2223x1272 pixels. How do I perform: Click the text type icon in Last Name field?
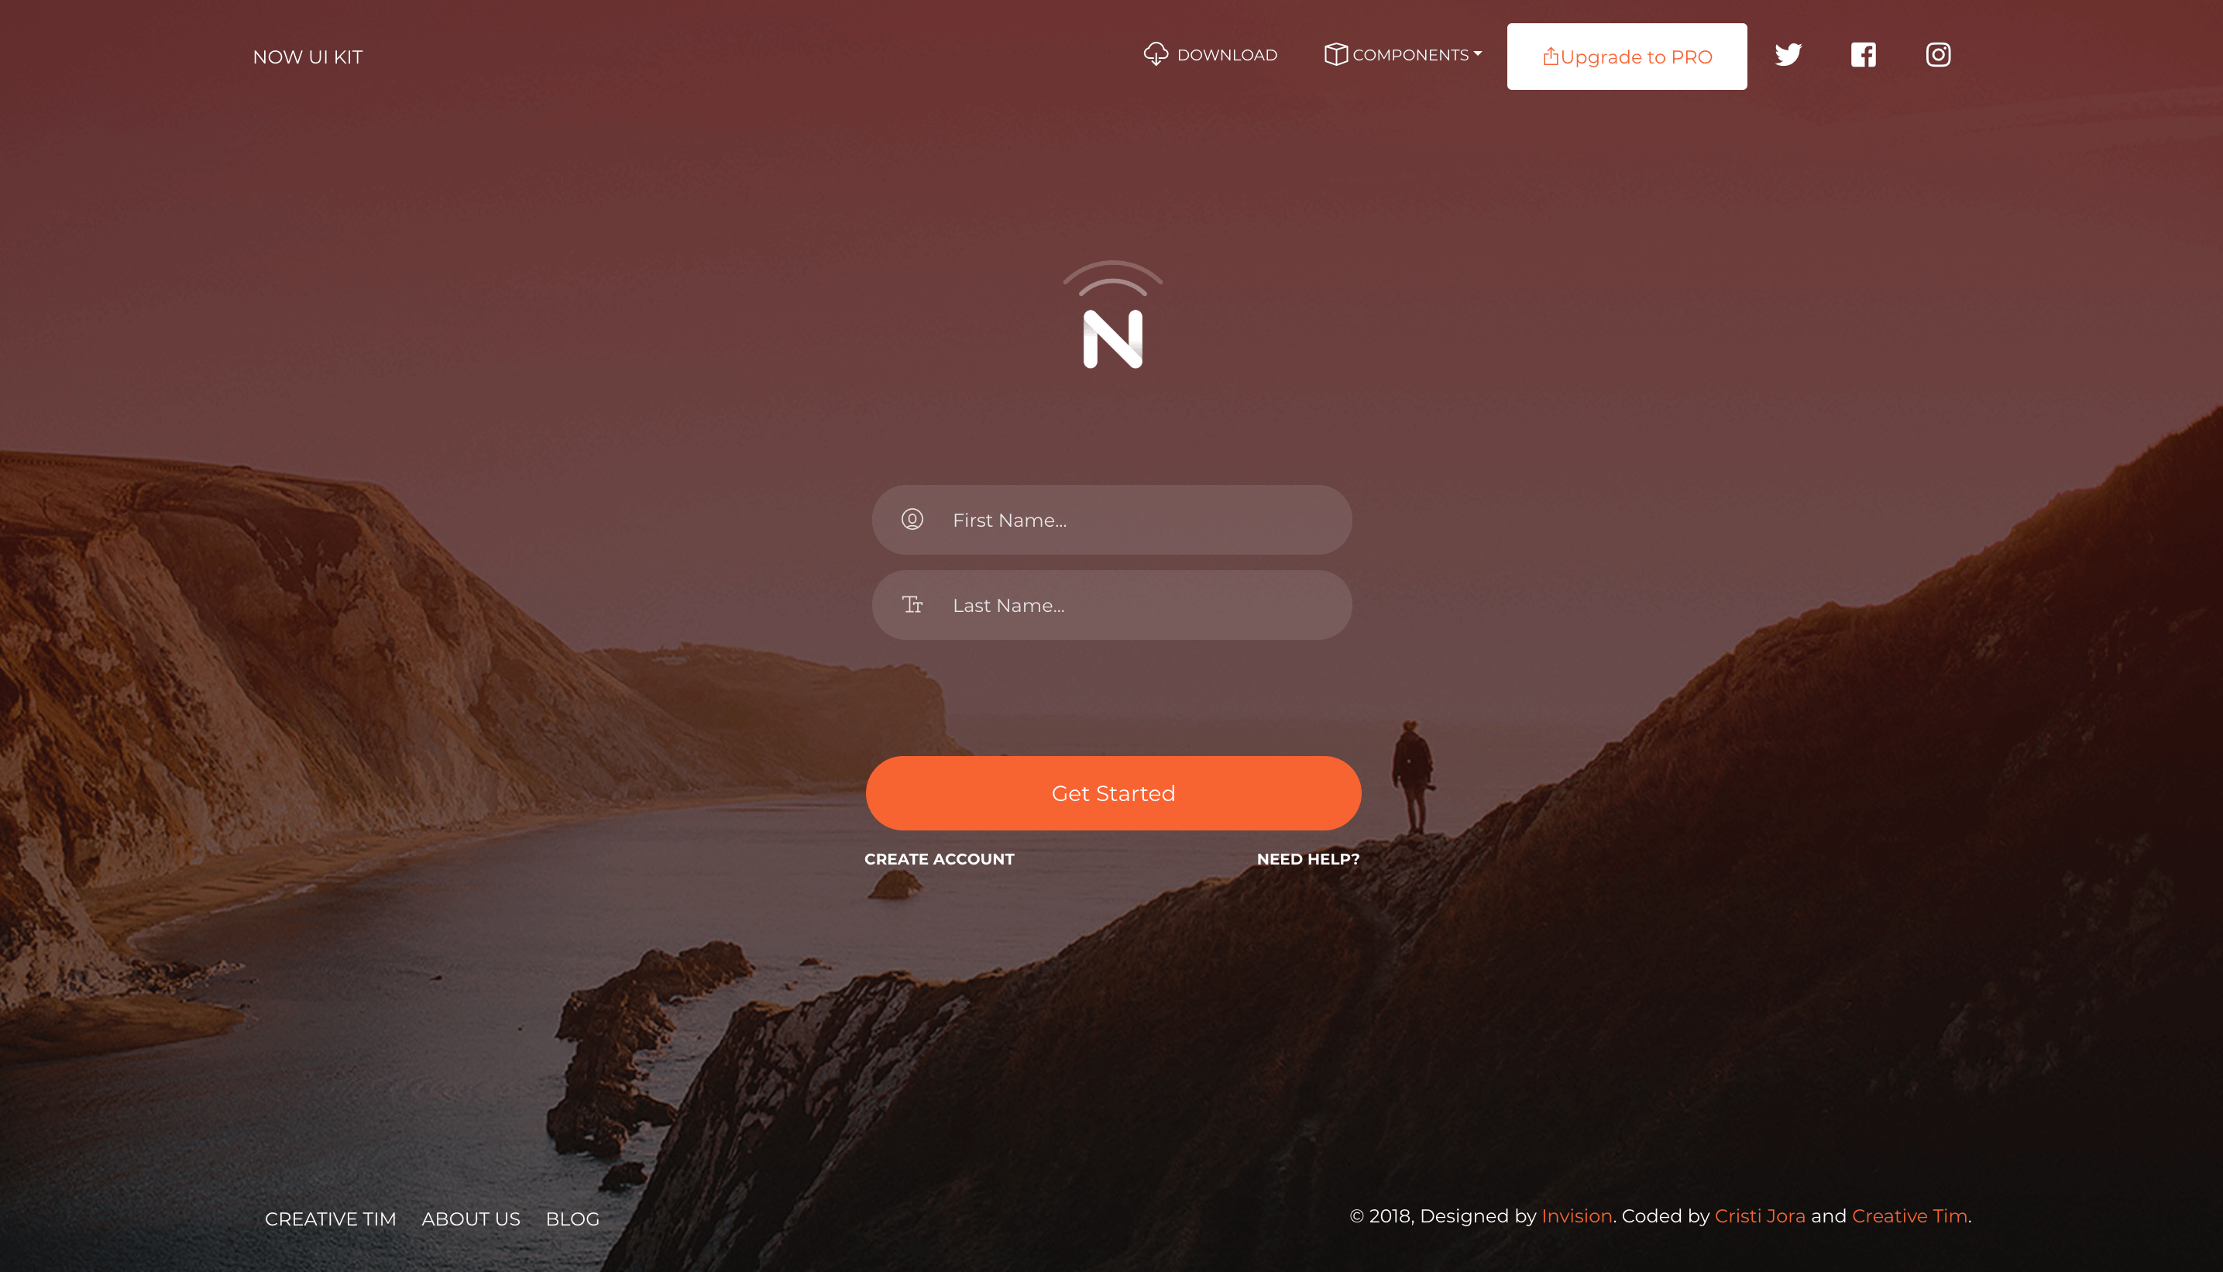coord(912,603)
